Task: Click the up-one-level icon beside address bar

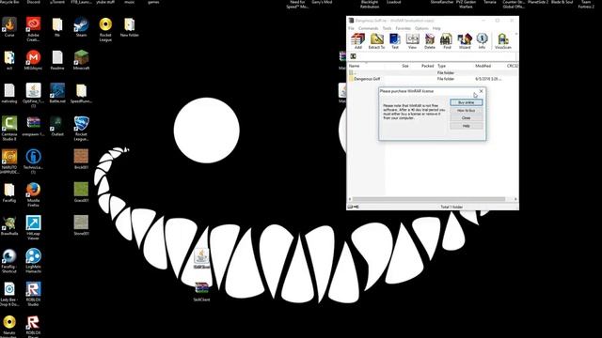Action: pyautogui.click(x=354, y=56)
